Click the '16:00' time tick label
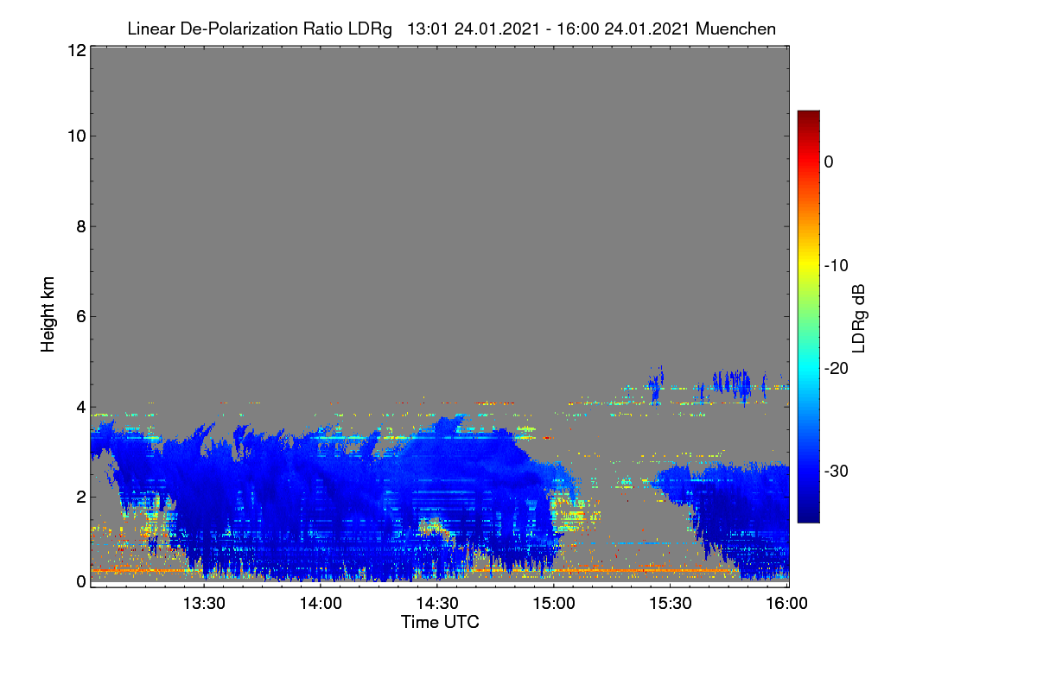Screen dimensions: 1037x691 [x=786, y=605]
